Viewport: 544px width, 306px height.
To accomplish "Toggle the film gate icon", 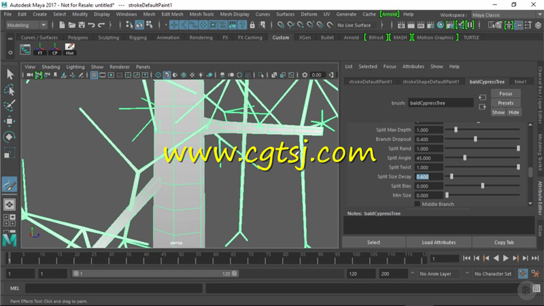I will (x=103, y=75).
